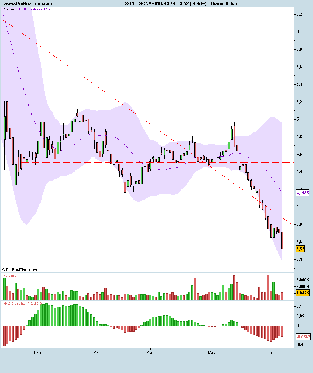Click the ©ProRealTime.com copyright text
Screen dimensions: 313x373
(x=19, y=270)
